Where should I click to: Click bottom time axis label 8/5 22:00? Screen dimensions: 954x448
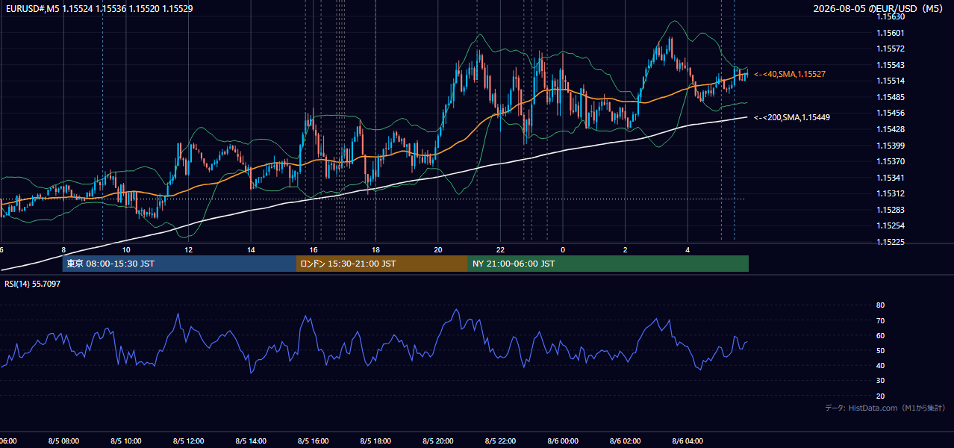(x=501, y=441)
